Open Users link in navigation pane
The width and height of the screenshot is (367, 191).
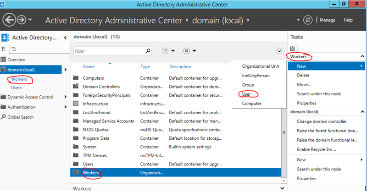click(x=16, y=87)
